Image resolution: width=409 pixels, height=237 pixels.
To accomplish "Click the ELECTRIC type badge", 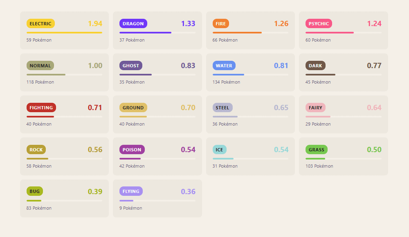I will 40,24.
